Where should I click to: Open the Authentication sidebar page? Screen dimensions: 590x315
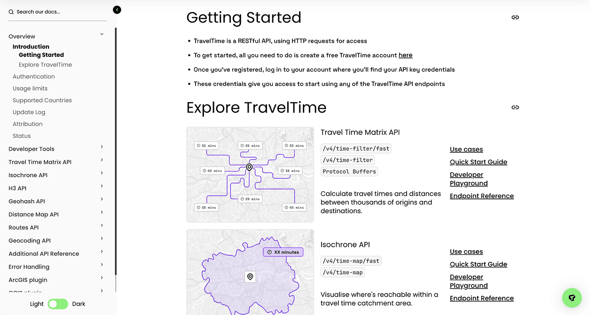[33, 77]
